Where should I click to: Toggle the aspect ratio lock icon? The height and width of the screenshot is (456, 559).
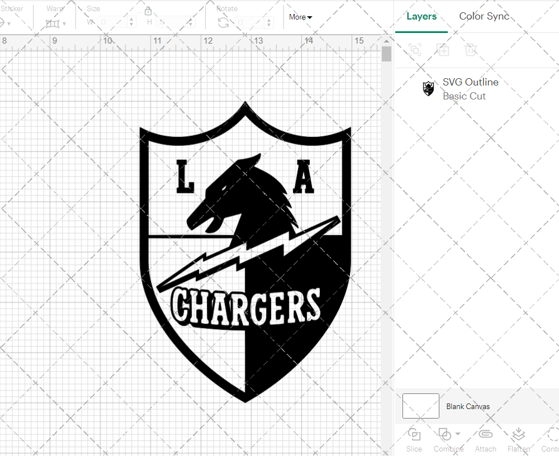(x=148, y=11)
